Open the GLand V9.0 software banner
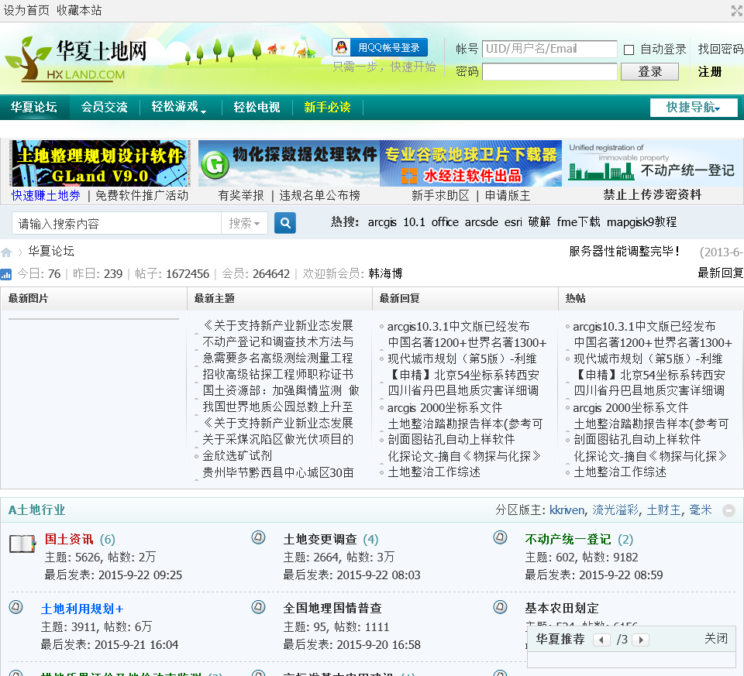744x676 pixels. click(x=100, y=163)
